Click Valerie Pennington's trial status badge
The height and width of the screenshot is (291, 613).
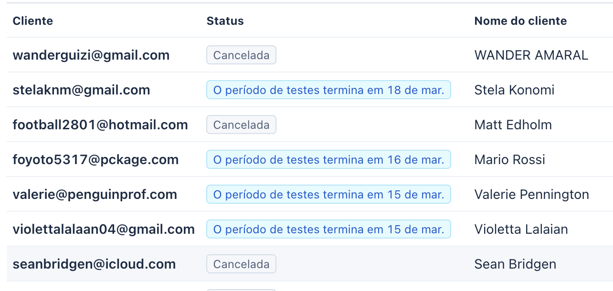pyautogui.click(x=328, y=195)
